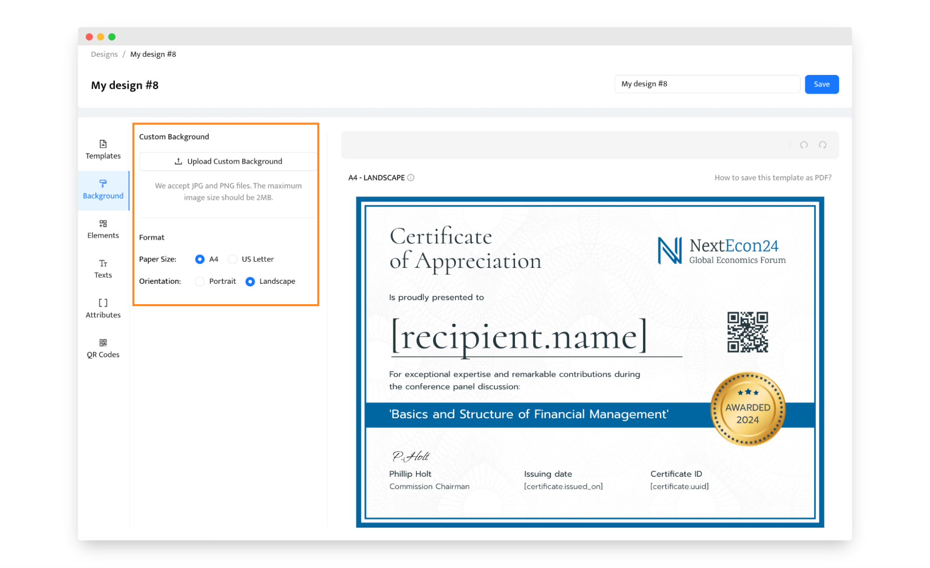The image size is (930, 568).
Task: Select the P. Holt signature image
Action: point(410,456)
